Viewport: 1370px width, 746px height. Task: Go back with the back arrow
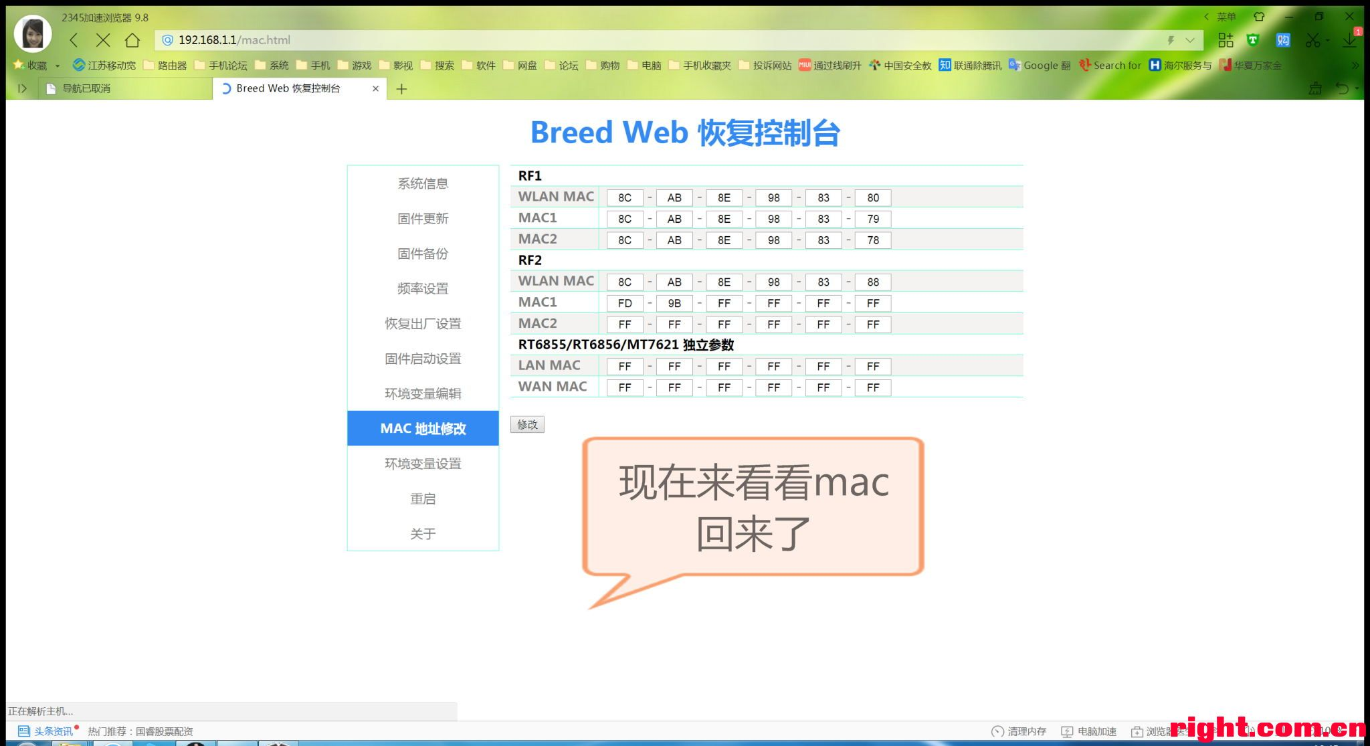[x=74, y=40]
